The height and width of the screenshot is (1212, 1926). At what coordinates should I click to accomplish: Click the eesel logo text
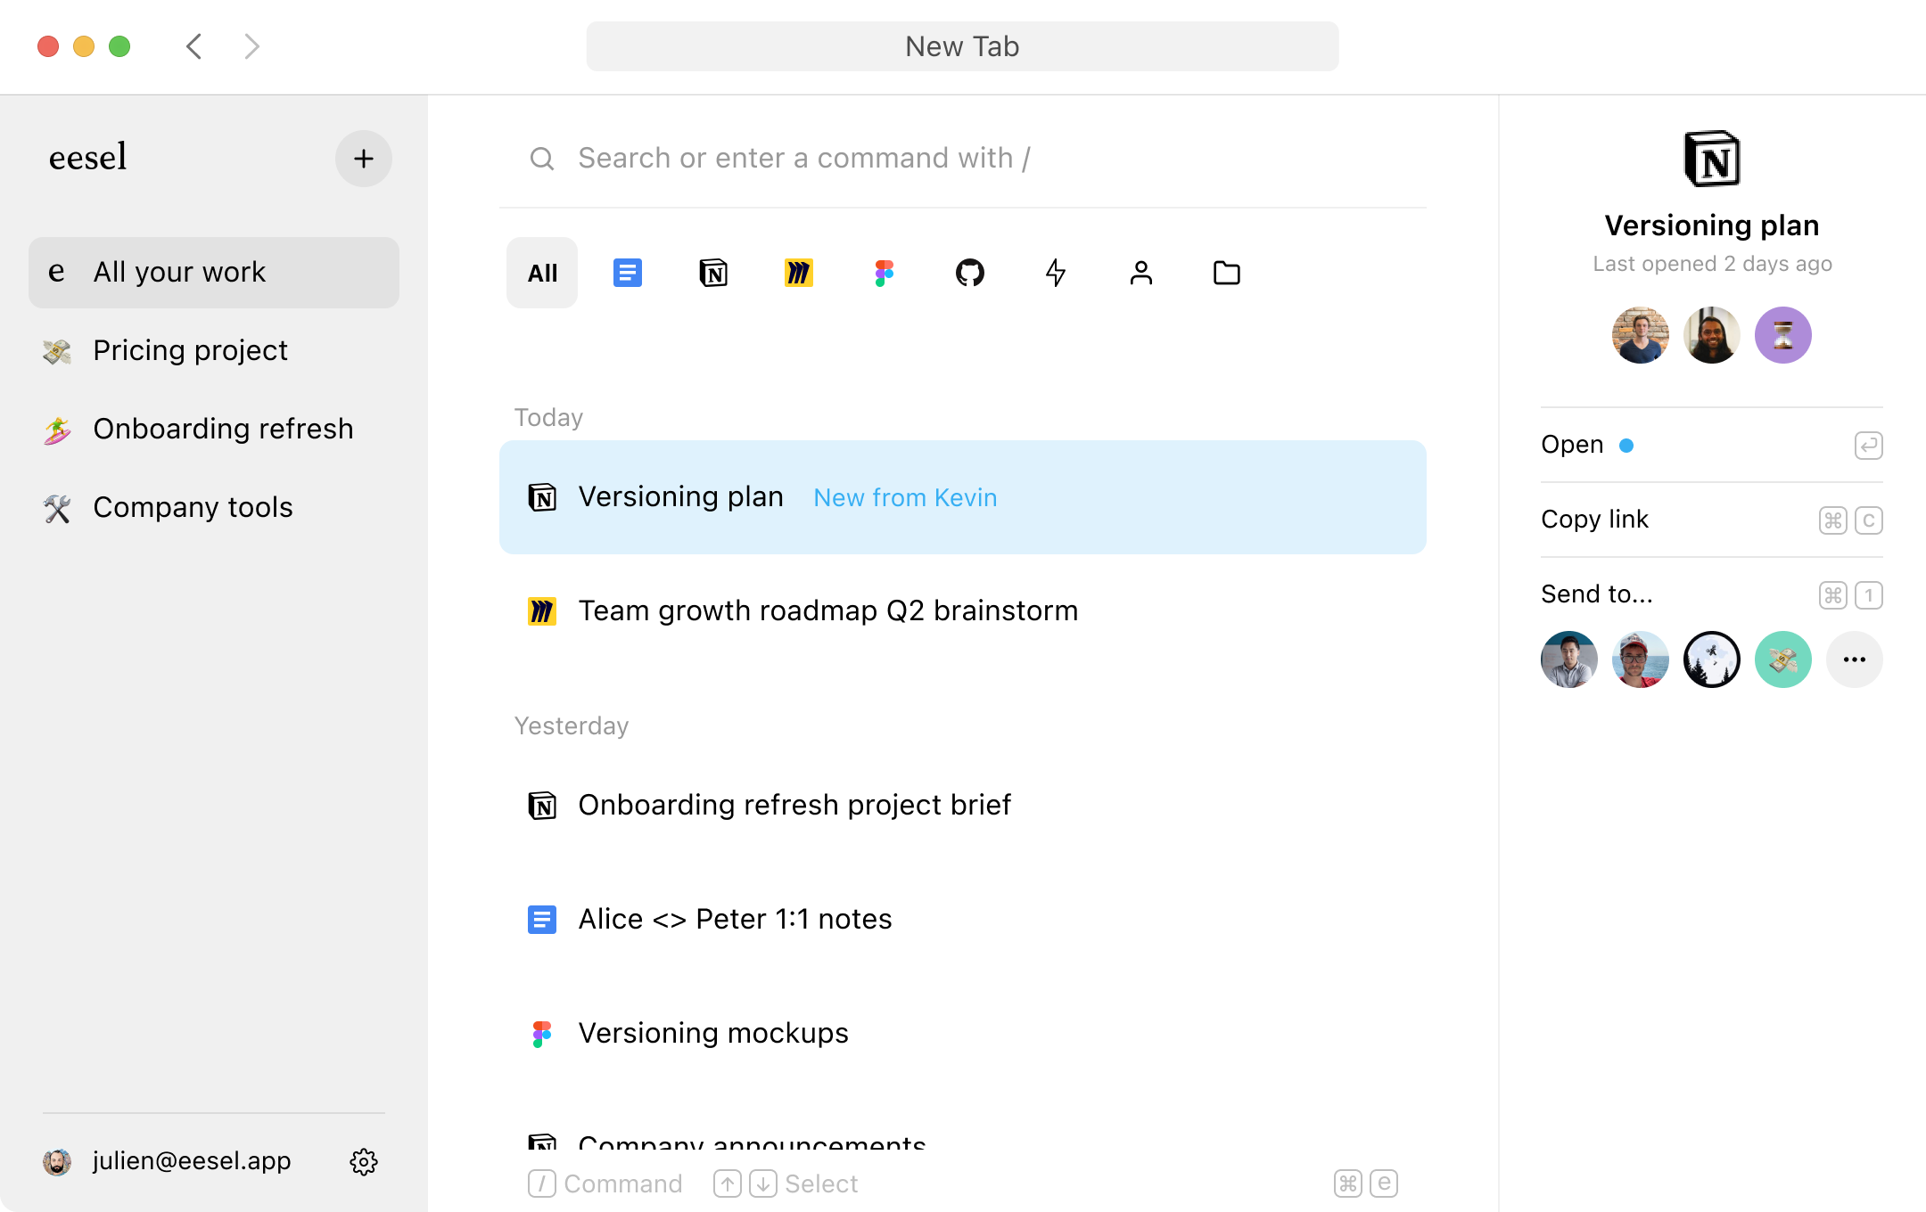coord(88,158)
